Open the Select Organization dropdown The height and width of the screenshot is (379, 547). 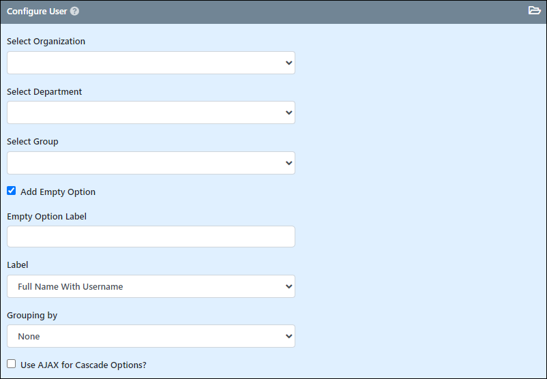point(151,63)
